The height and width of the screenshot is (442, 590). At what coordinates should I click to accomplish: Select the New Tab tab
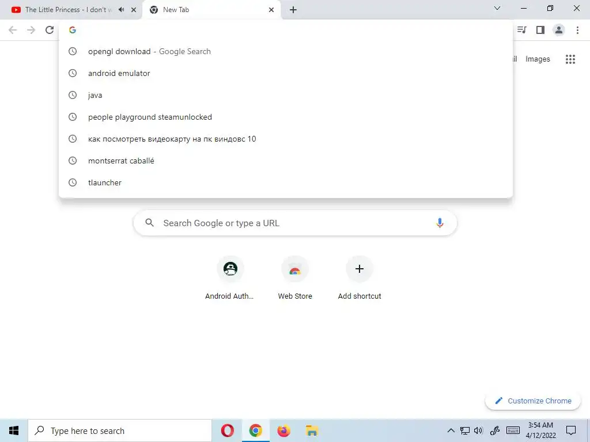click(211, 10)
